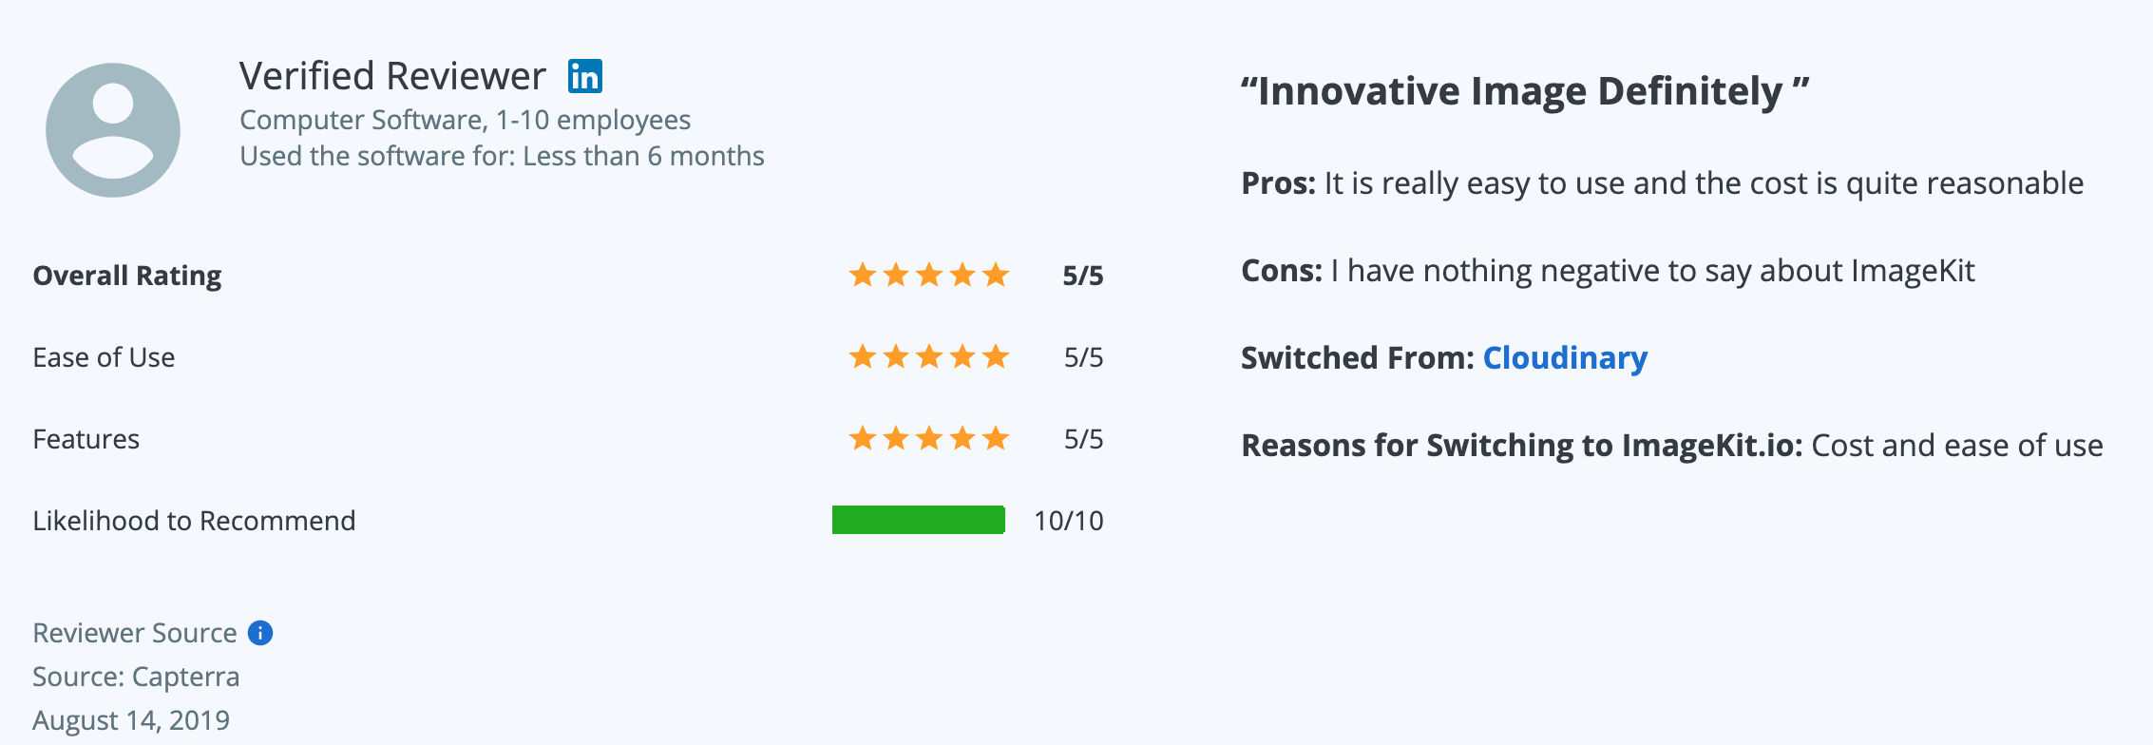This screenshot has height=745, width=2153.
Task: Click the Reviewer Source info icon
Action: point(260,633)
